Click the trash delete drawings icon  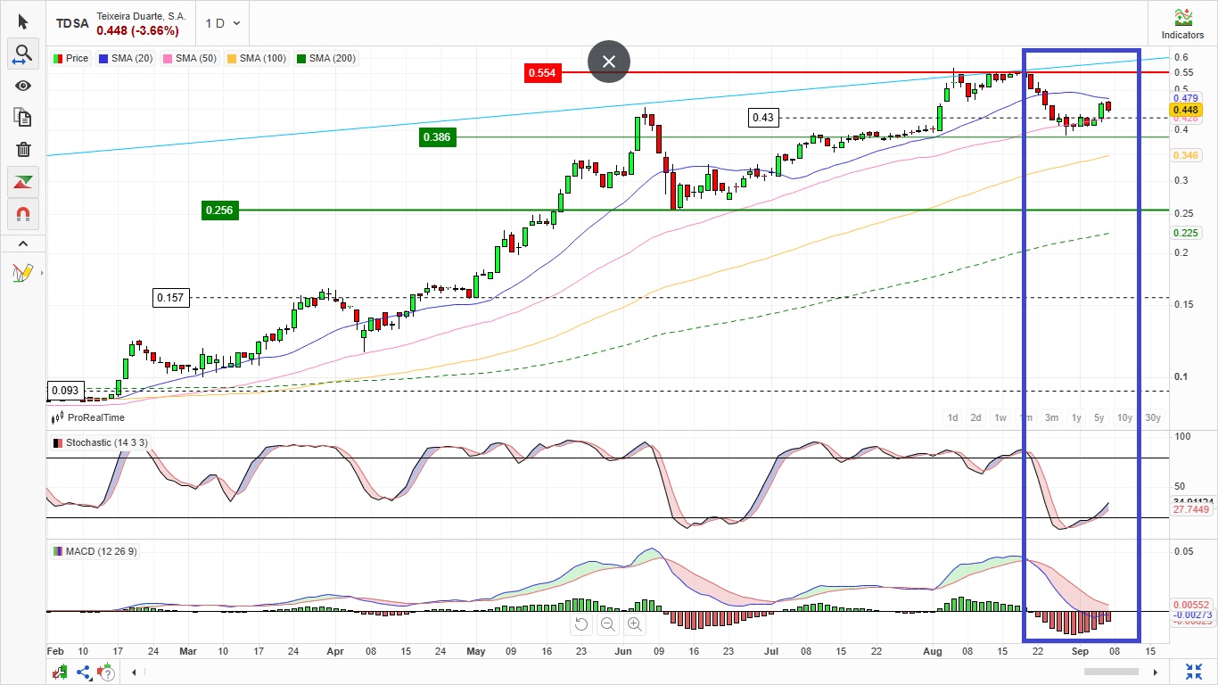pos(23,150)
